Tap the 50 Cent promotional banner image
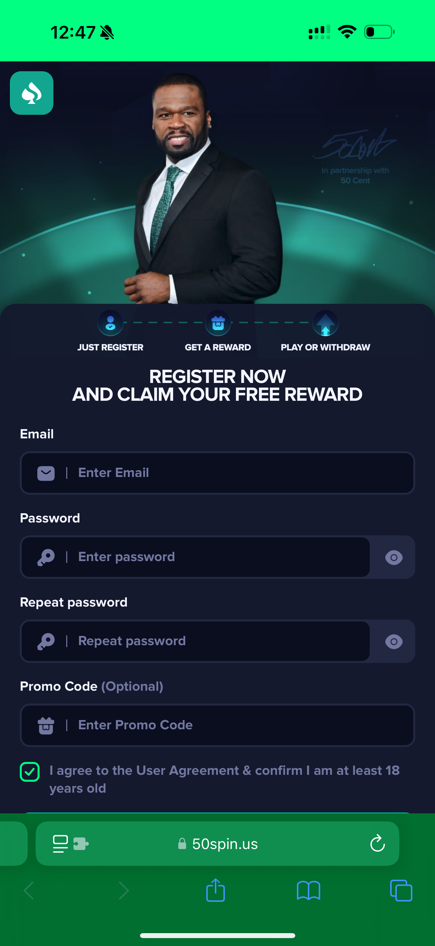Viewport: 435px width, 946px height. [x=217, y=182]
